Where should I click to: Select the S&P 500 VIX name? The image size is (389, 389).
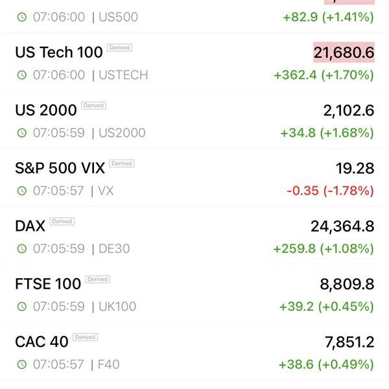[x=60, y=168]
